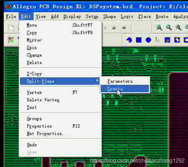
Task: Open the Route menu
Action: [162, 16]
